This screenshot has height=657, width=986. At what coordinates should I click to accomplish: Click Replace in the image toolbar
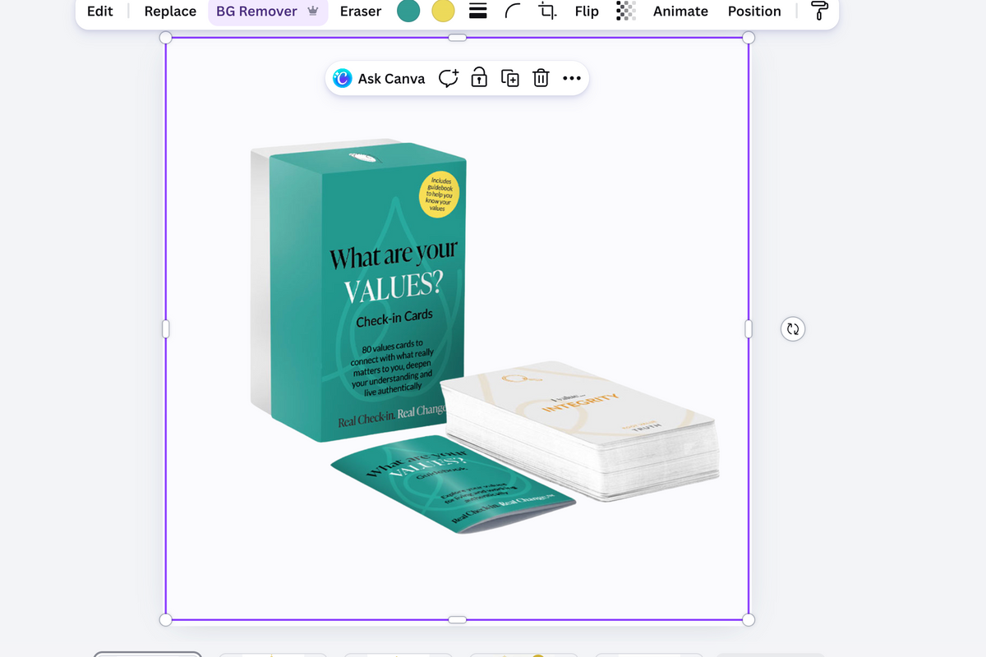[170, 11]
